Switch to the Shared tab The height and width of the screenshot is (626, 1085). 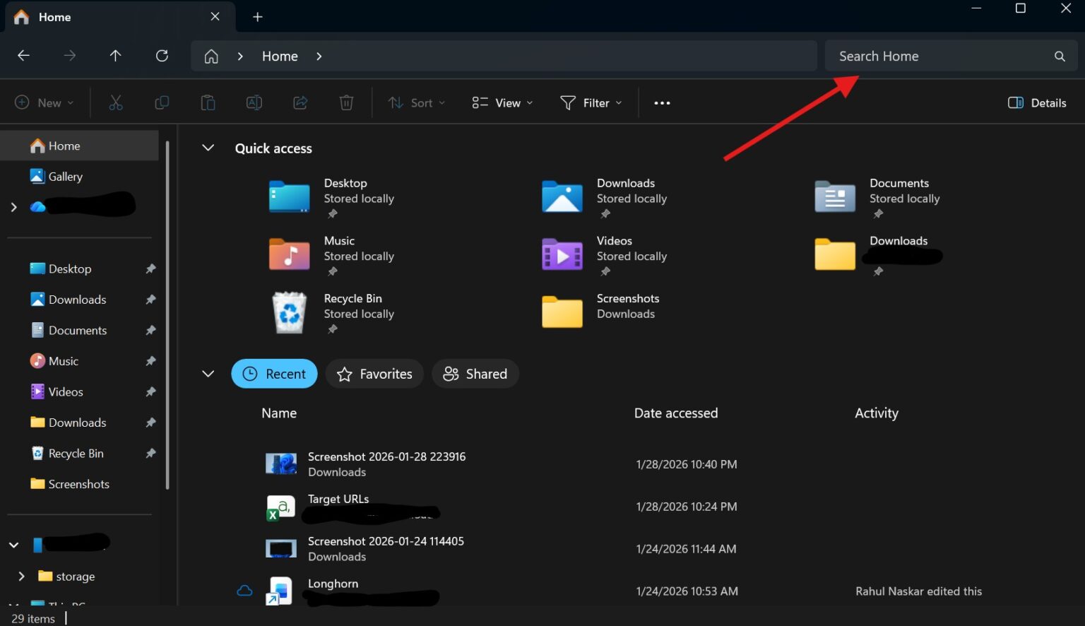pos(475,374)
